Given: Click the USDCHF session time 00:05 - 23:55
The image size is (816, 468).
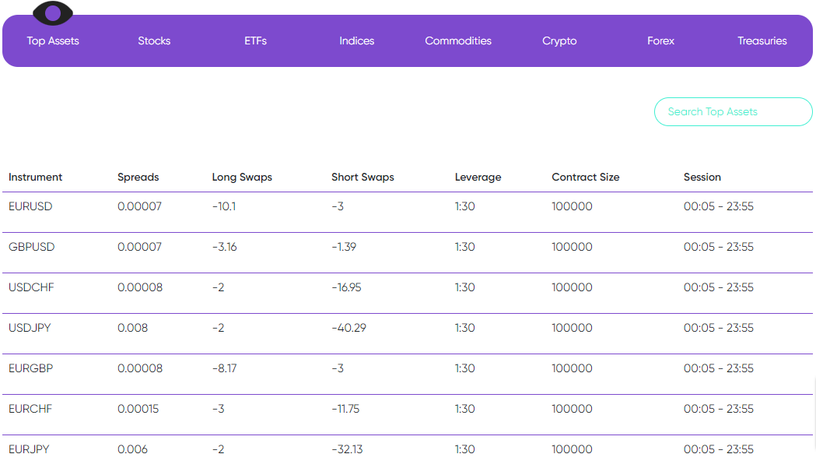Looking at the screenshot, I should click(x=719, y=287).
